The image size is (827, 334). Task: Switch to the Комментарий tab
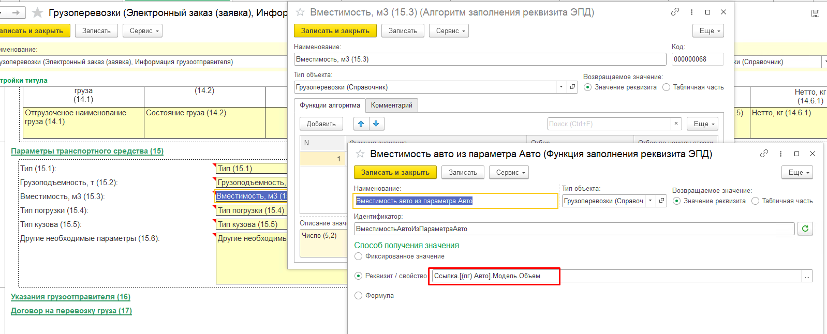coord(392,105)
